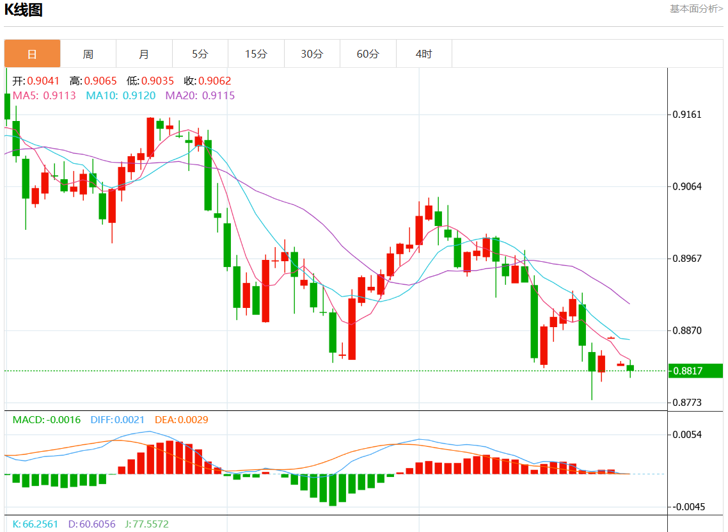Click the DEA:0.0029 indicator label
Screen dimensions: 728x532
point(182,420)
